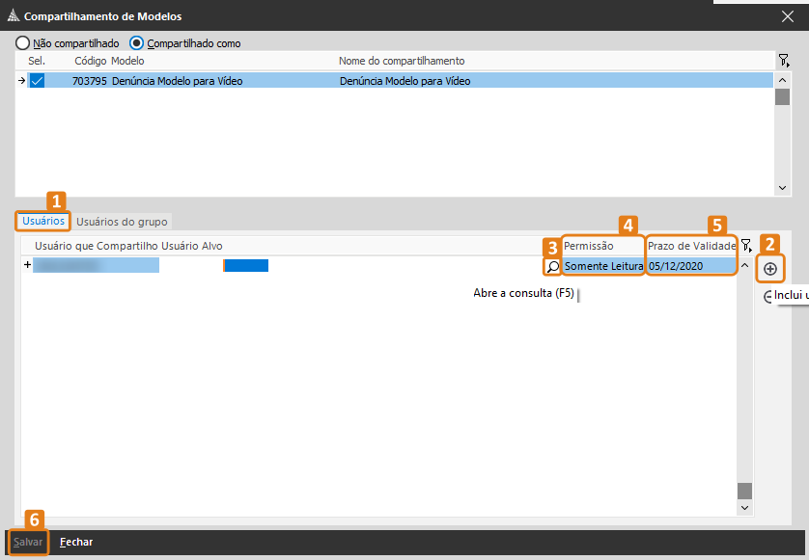Expand the user row with plus sign
The width and height of the screenshot is (809, 560).
pyautogui.click(x=27, y=265)
